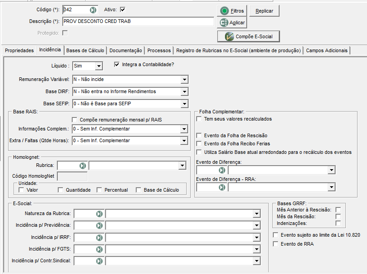Open Incidência p/ IRRF lookup icon
Screen dimensions: 367x274
(100, 238)
